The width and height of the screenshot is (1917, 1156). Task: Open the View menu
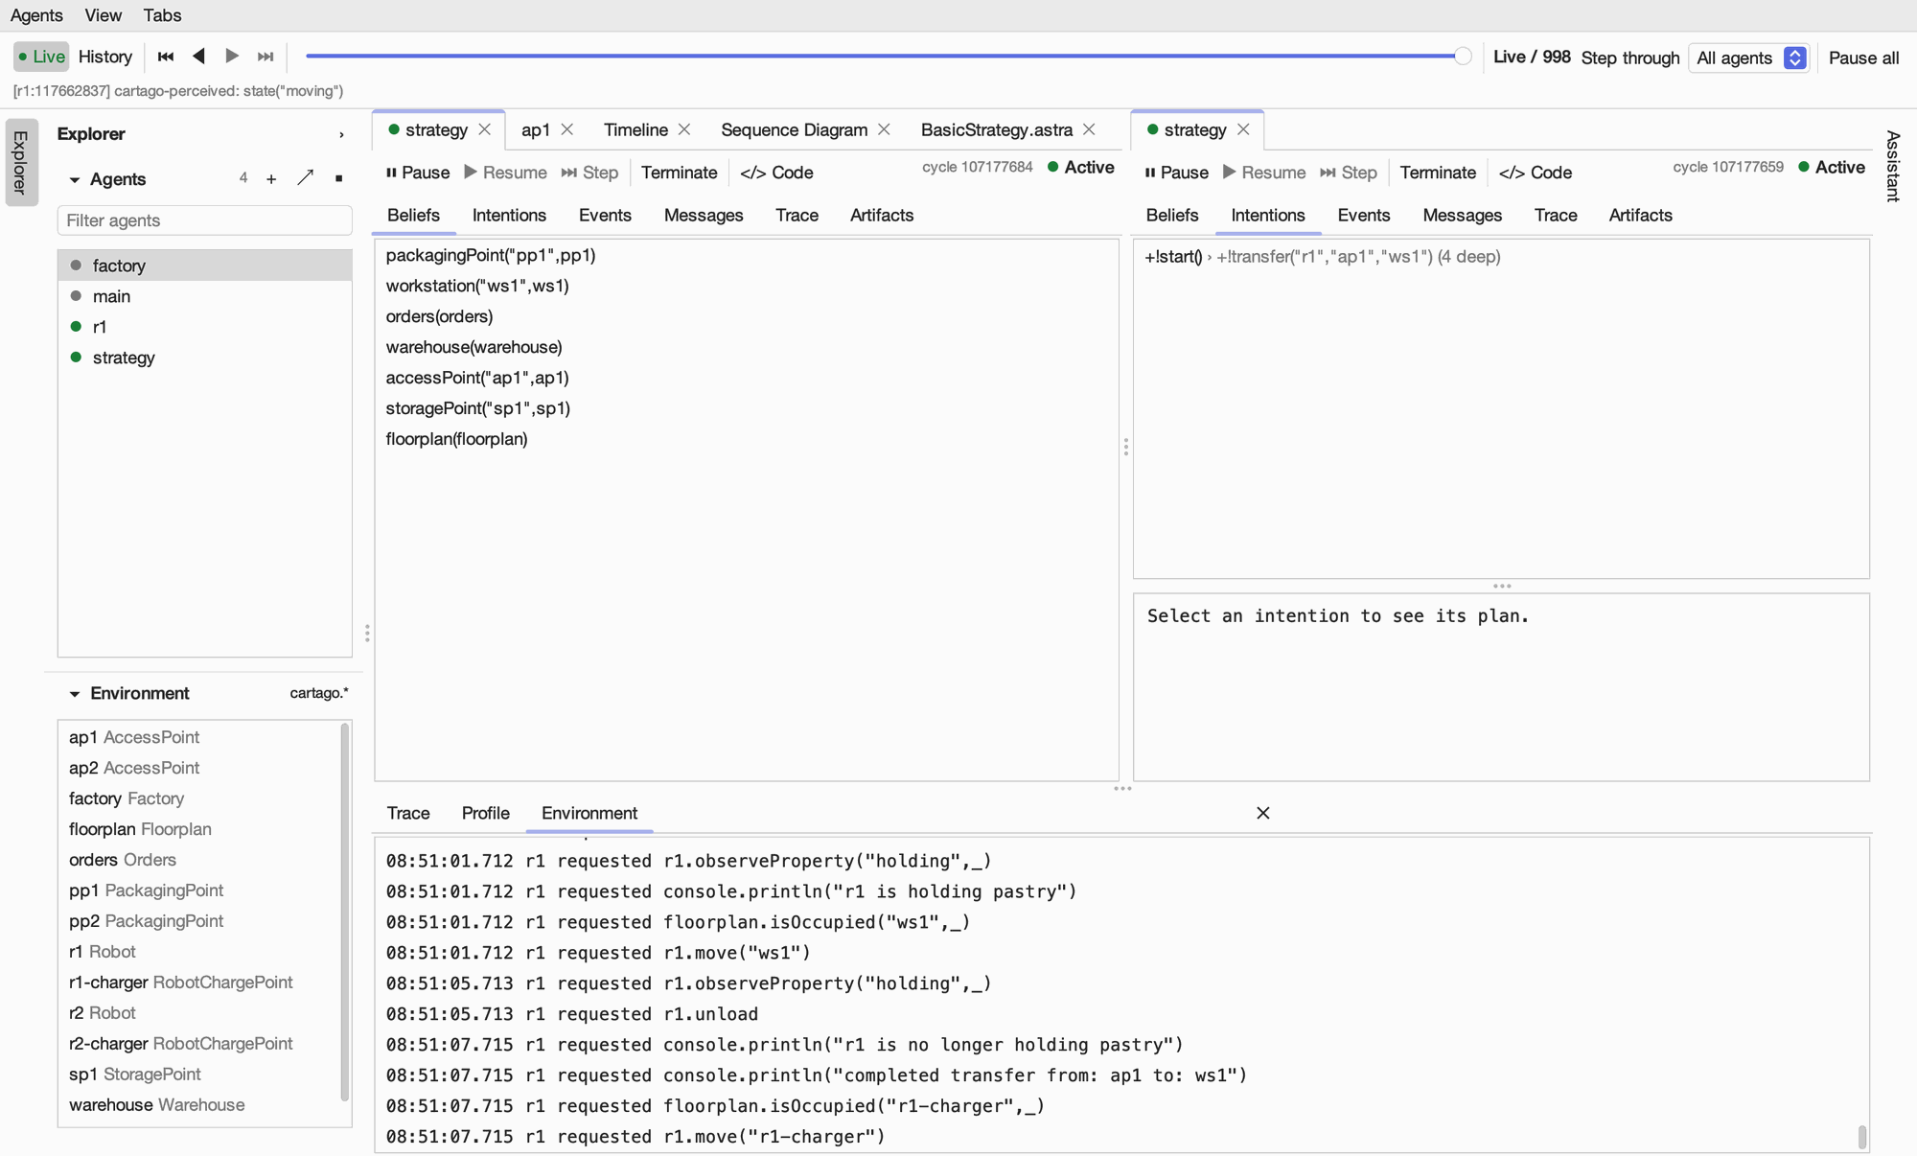point(103,15)
